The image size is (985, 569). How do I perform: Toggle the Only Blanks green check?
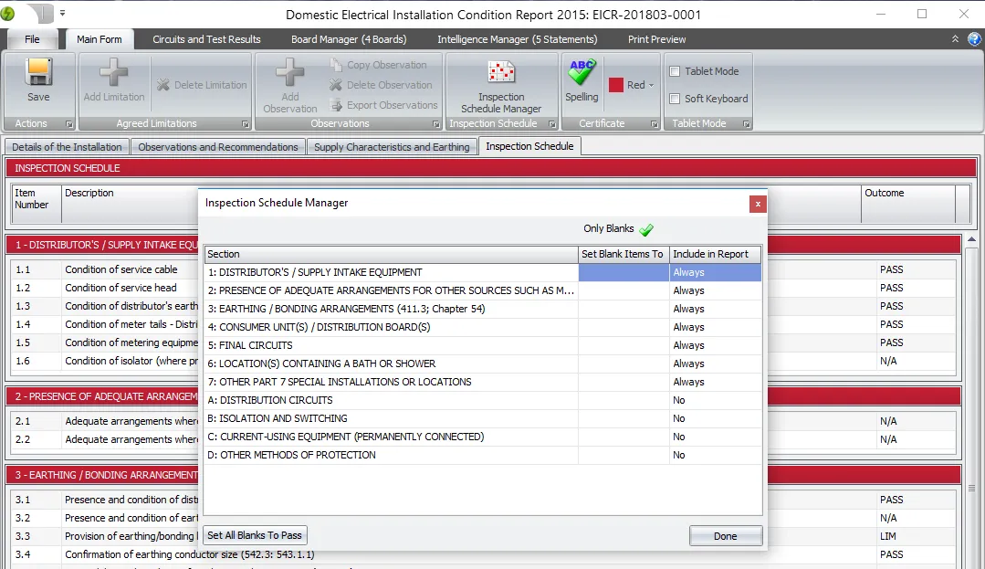646,228
